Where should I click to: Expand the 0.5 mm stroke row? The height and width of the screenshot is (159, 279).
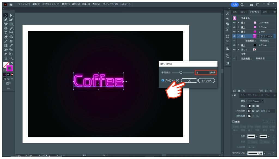[x=238, y=27]
